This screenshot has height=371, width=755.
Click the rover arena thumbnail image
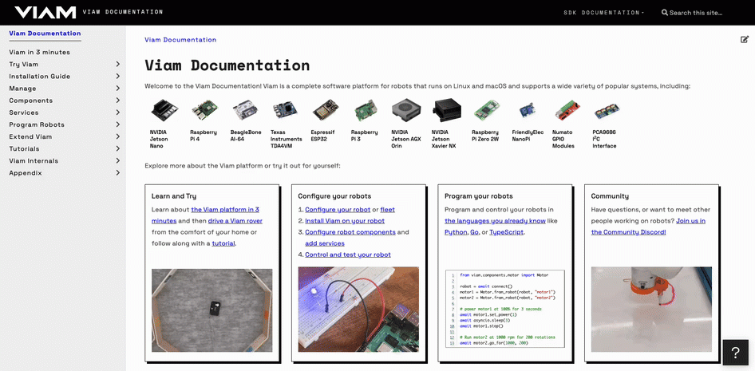211,310
